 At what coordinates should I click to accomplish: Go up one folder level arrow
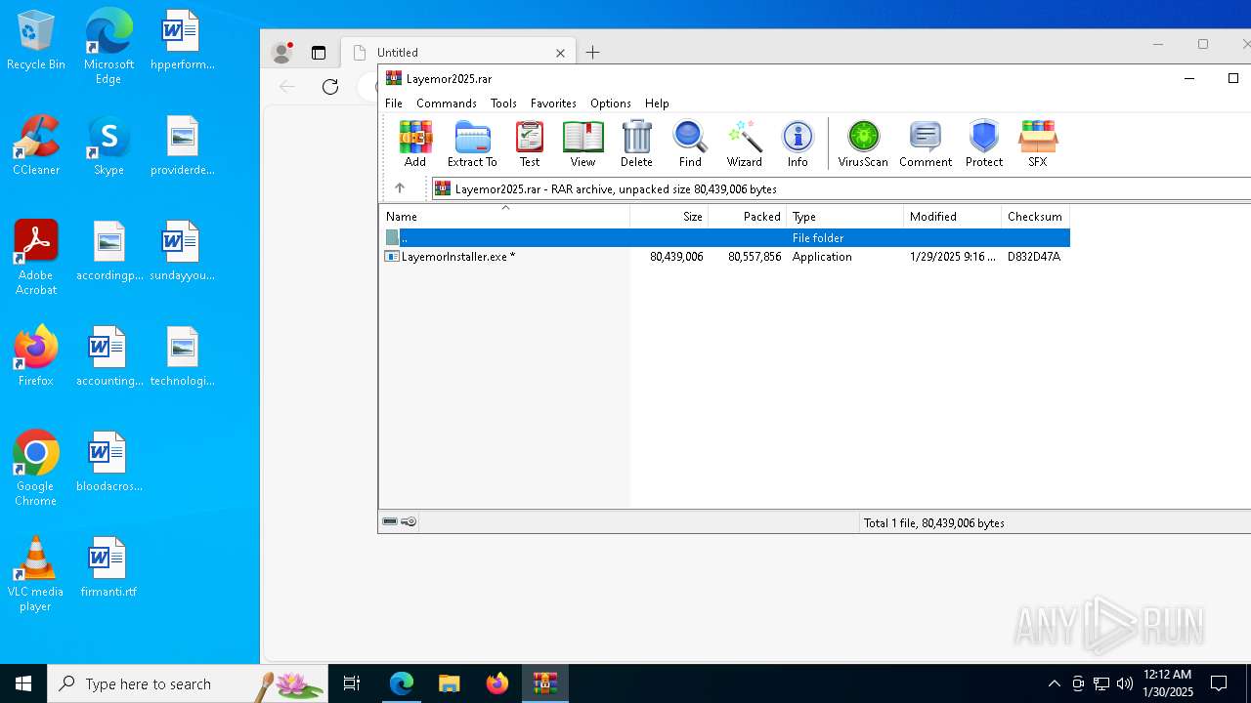point(400,188)
